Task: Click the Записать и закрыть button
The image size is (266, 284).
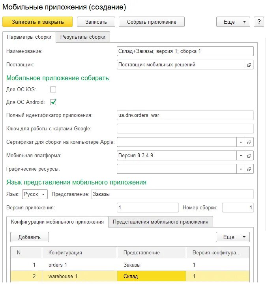Action: point(37,22)
